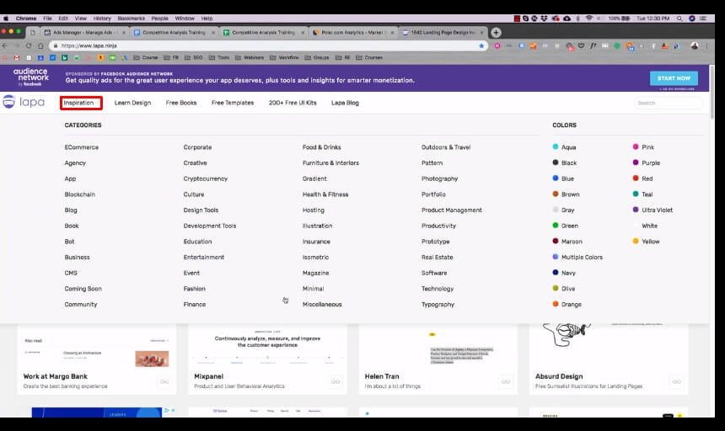The image size is (725, 431).
Task: Click the link icon on Helen Tran card
Action: pyautogui.click(x=506, y=381)
